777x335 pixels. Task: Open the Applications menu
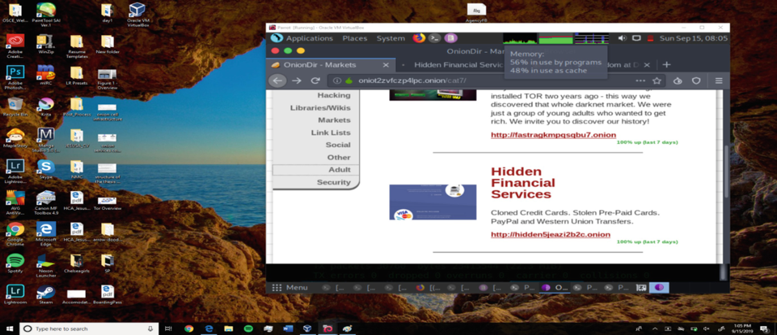coord(309,38)
